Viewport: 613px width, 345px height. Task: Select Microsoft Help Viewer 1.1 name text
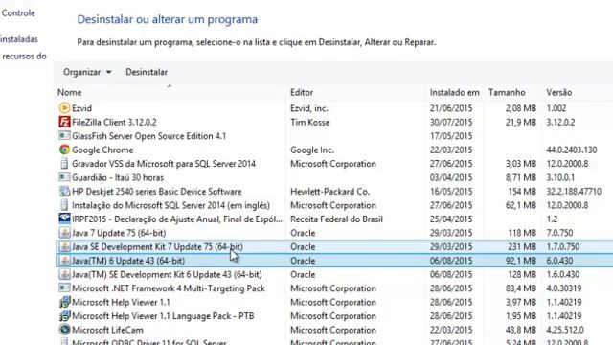122,303
